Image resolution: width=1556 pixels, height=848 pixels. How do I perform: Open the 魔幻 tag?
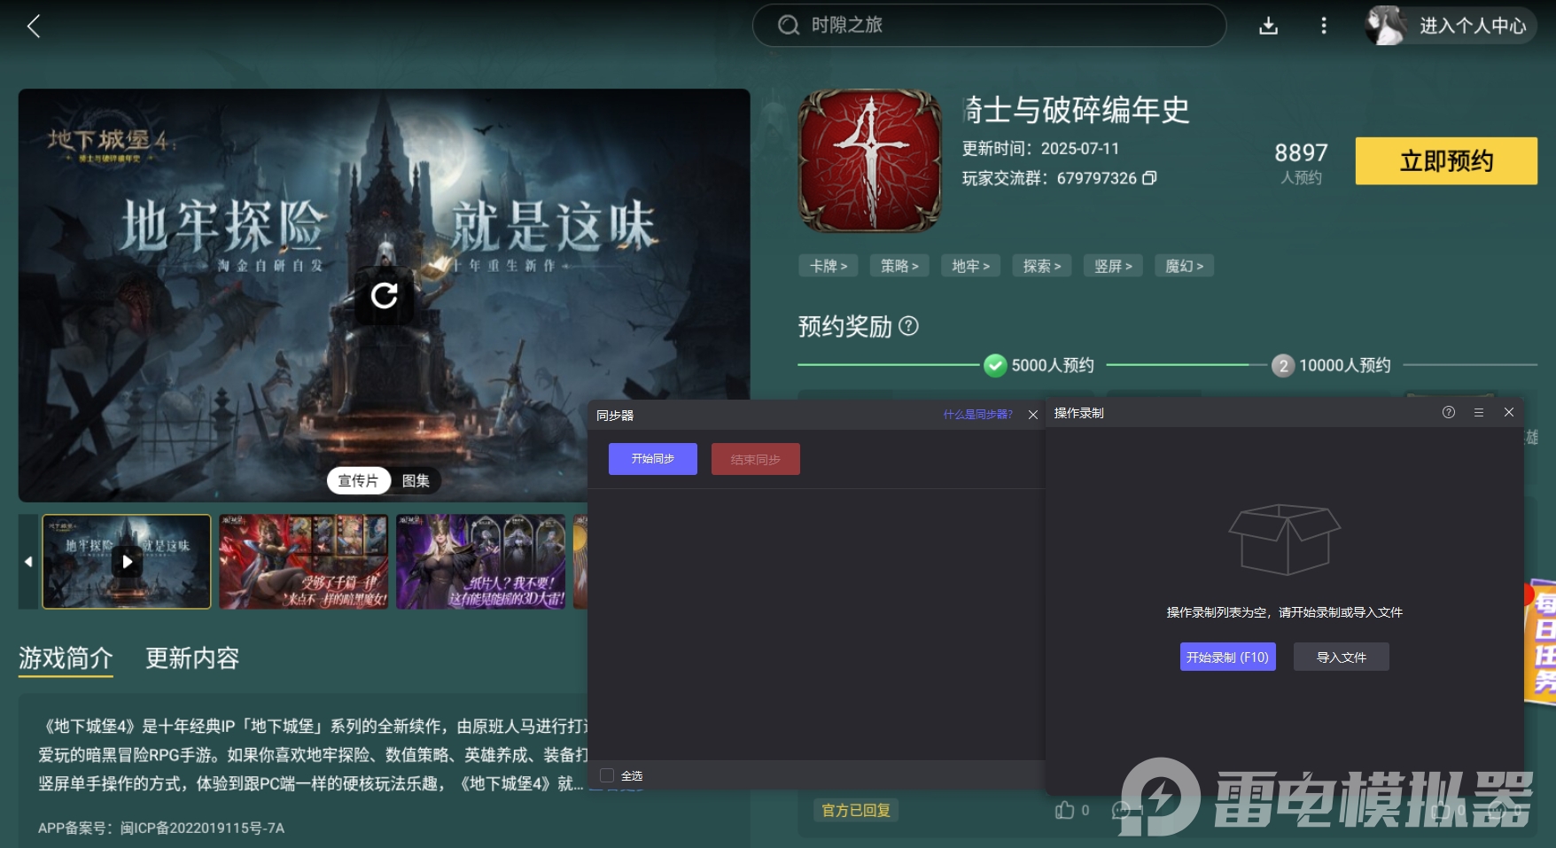(1184, 266)
